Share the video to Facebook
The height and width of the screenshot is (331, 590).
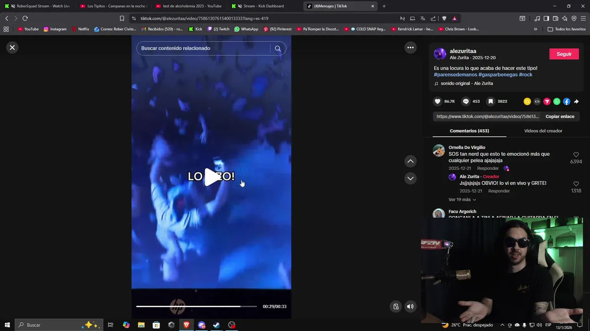pyautogui.click(x=566, y=101)
